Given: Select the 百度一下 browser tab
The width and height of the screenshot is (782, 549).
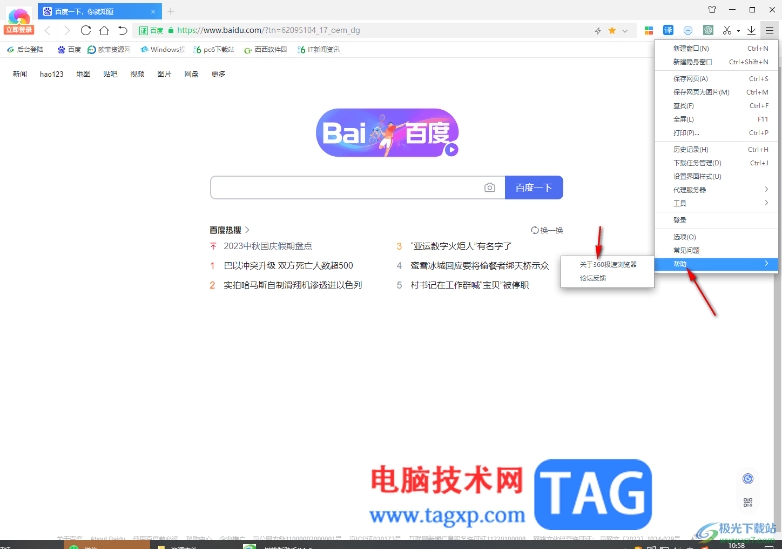Looking at the screenshot, I should coord(99,11).
